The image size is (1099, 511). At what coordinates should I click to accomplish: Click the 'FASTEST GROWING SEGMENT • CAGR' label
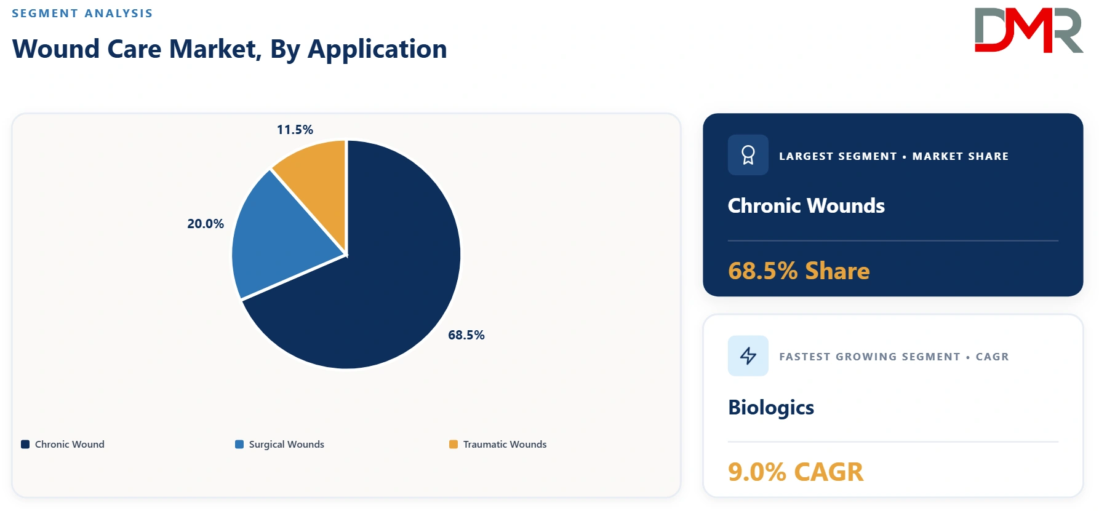point(893,357)
